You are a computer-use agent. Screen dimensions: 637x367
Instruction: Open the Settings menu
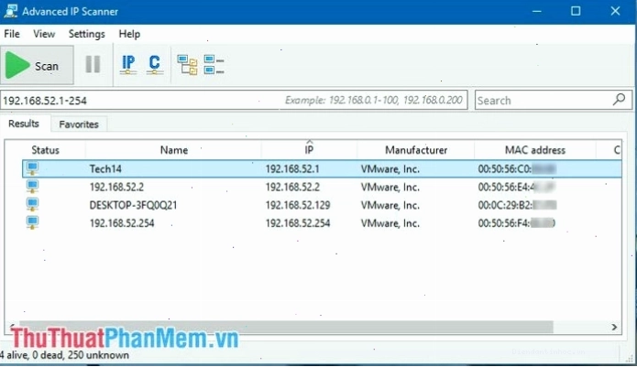[x=86, y=34]
